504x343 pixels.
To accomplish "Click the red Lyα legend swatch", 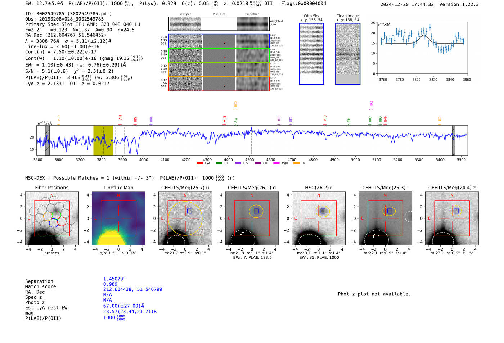I will [x=199, y=163].
